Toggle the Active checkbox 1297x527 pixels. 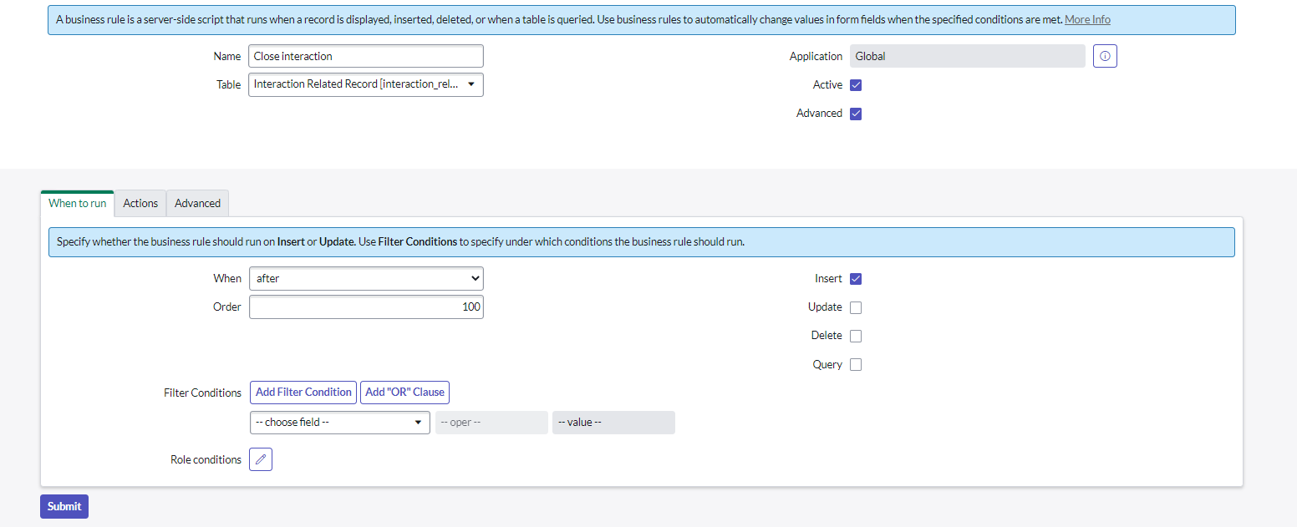click(855, 85)
